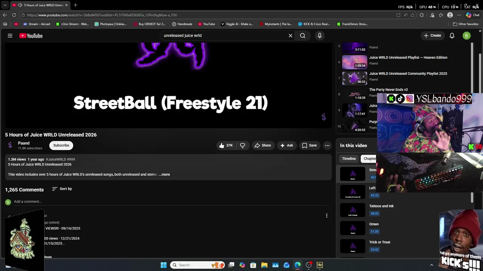Subscribe to Paand channel
The width and height of the screenshot is (483, 271).
pos(61,145)
